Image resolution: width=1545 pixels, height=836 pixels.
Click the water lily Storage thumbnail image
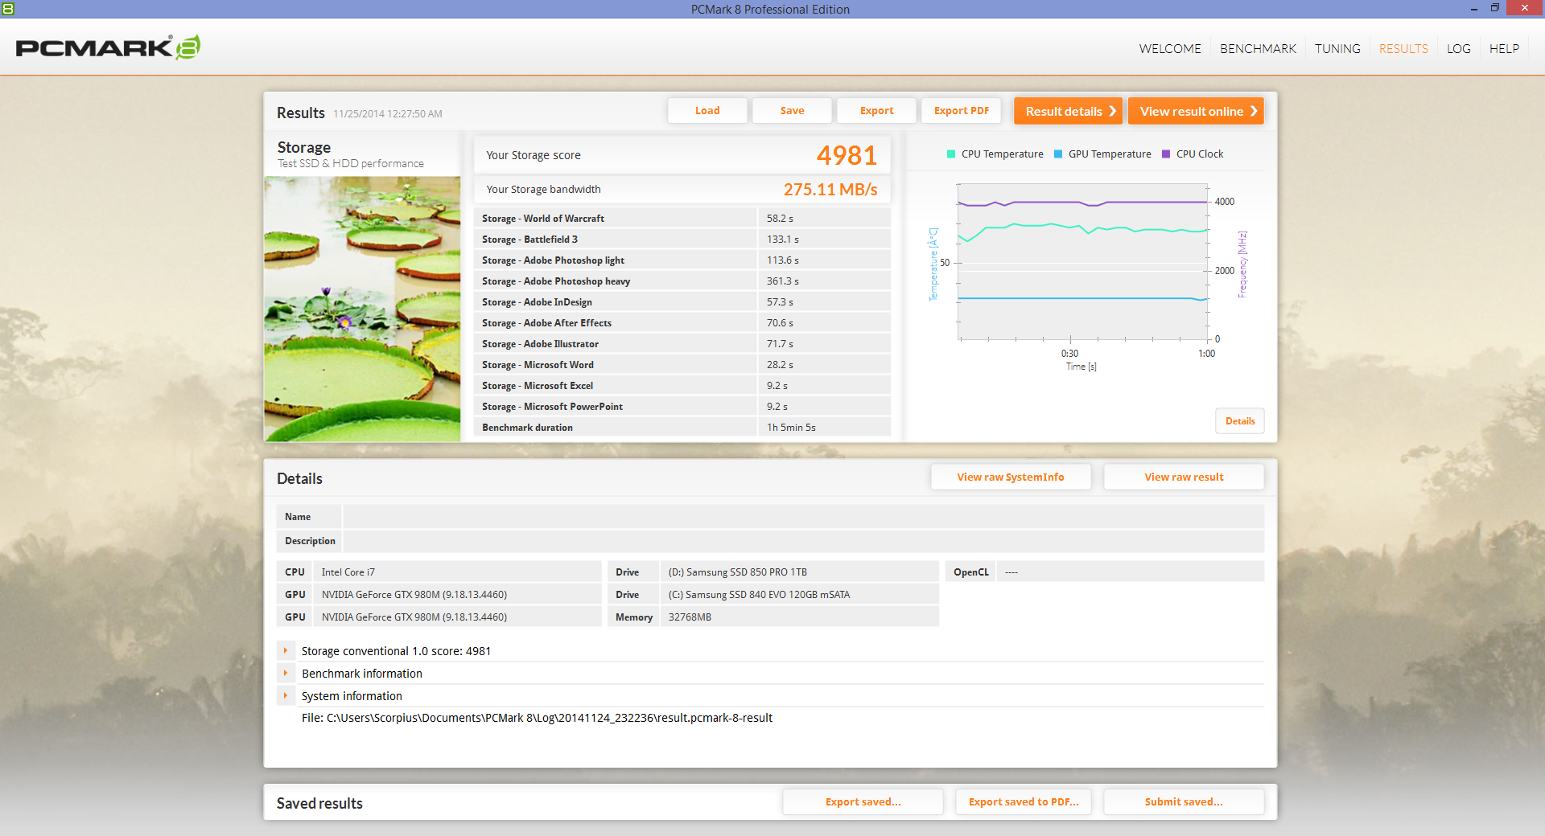pyautogui.click(x=362, y=309)
